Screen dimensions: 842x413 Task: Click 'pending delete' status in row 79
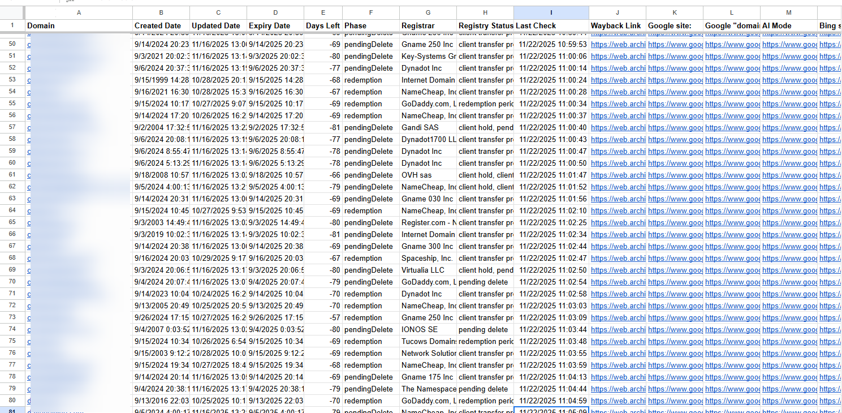(485, 389)
